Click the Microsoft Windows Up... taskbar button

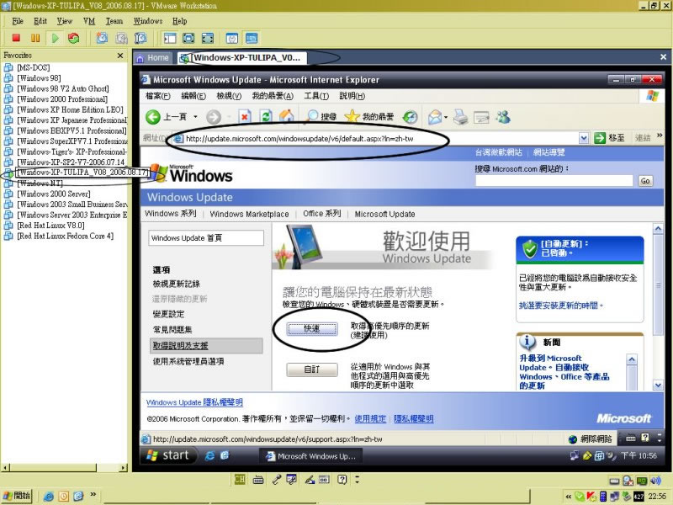tap(310, 456)
